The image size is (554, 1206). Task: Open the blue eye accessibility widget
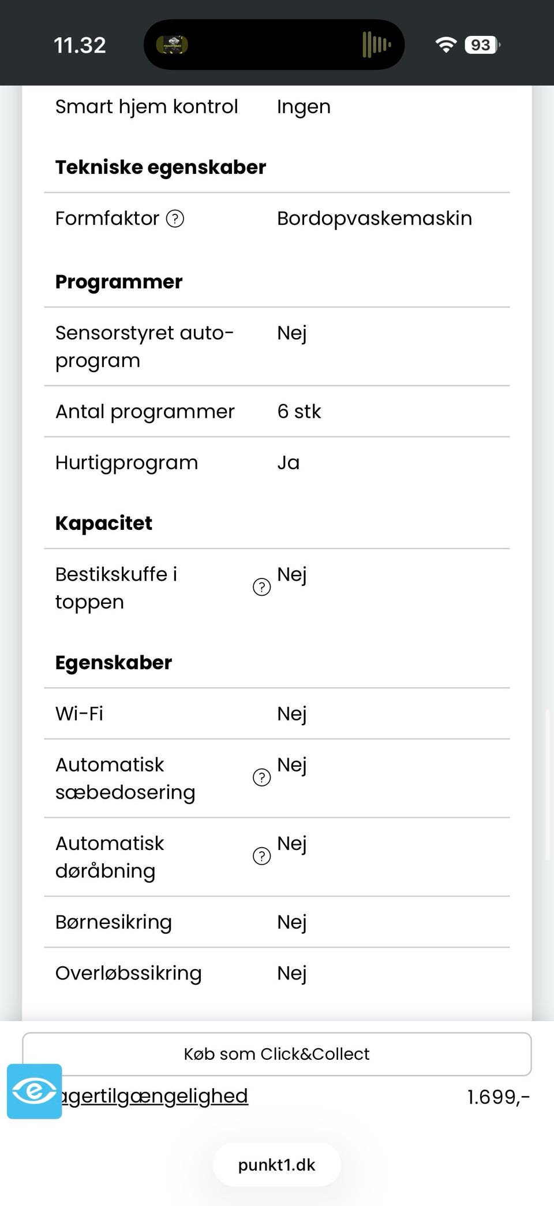34,1091
